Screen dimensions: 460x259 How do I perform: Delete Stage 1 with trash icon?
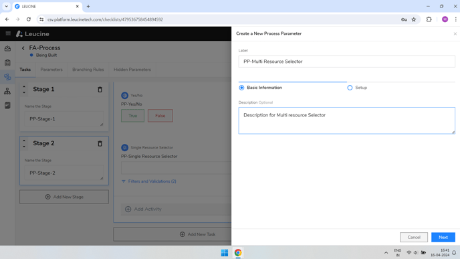100,90
